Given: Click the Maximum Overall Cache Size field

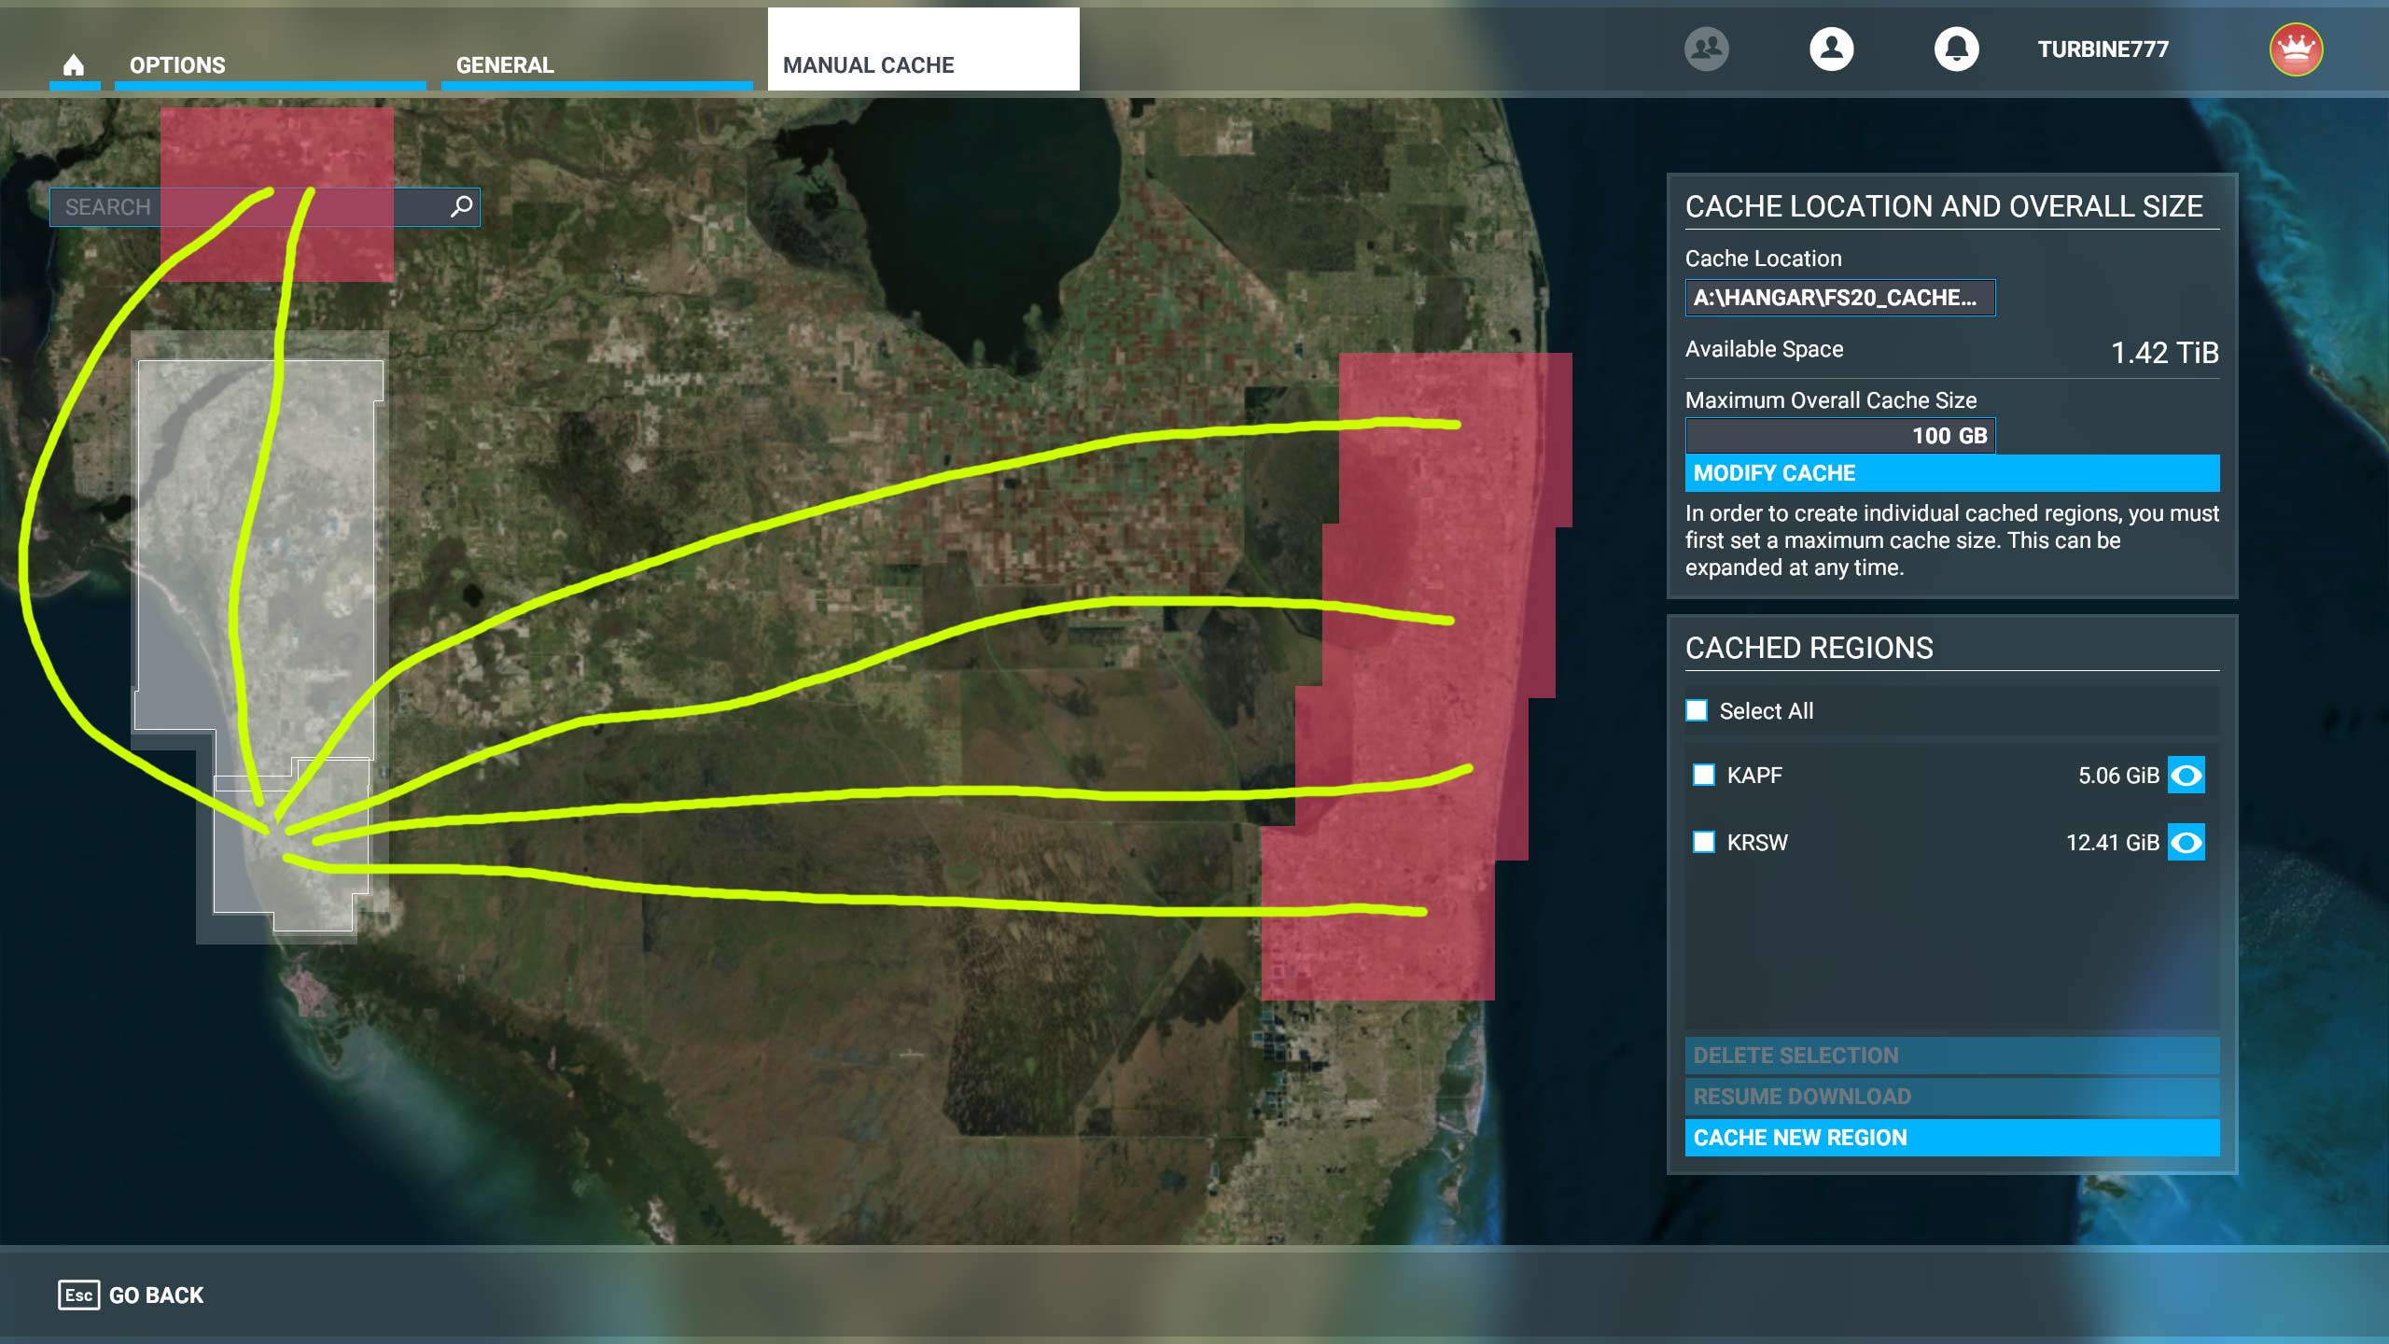Looking at the screenshot, I should 1839,435.
